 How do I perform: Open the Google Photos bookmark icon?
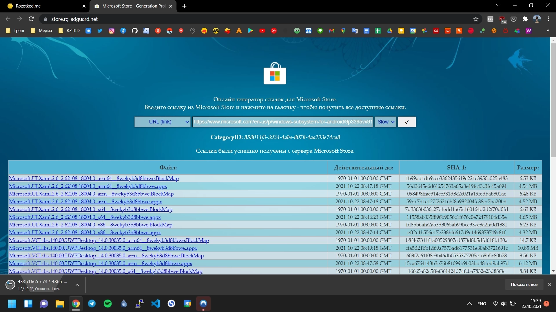click(424, 31)
